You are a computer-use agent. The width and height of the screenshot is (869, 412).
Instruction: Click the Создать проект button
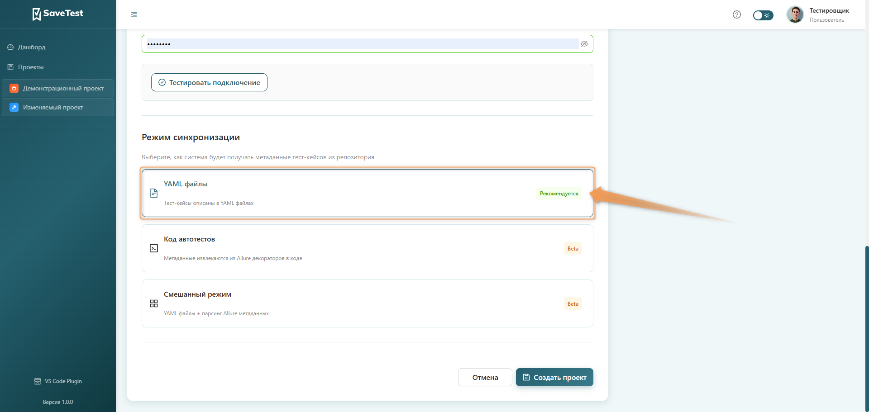[554, 377]
